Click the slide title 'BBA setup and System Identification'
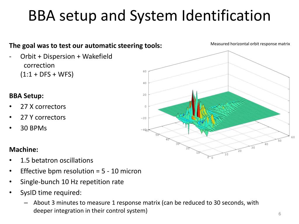 tap(149, 16)
